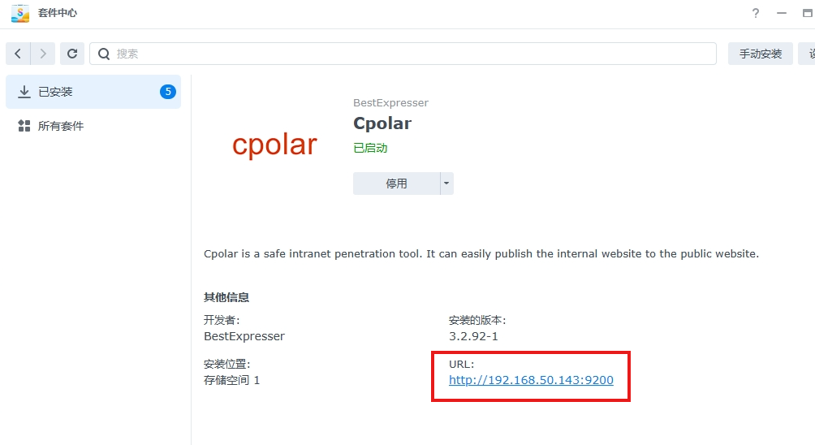Minimize the Package Center window
This screenshot has height=445, width=815.
click(782, 14)
